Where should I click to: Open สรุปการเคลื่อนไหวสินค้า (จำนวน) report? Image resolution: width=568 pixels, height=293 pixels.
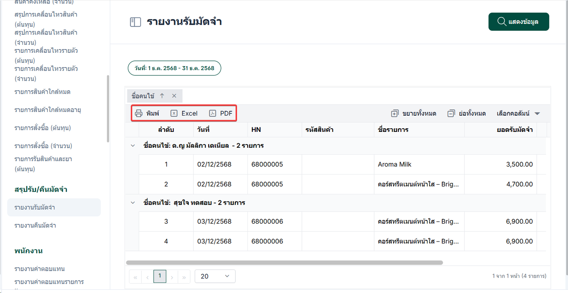click(x=46, y=37)
